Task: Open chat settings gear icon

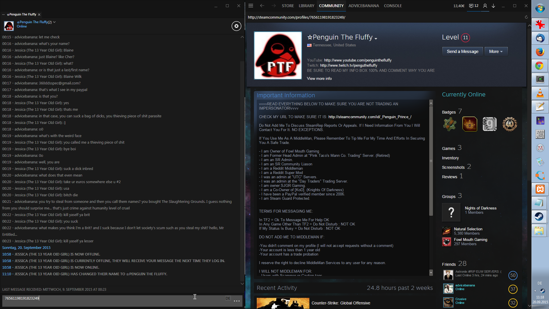Action: coord(236,26)
